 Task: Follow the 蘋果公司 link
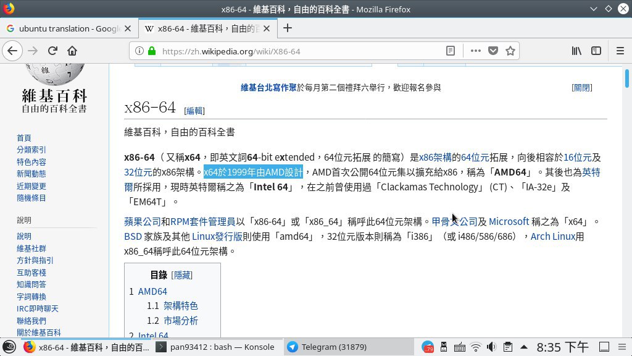click(143, 222)
